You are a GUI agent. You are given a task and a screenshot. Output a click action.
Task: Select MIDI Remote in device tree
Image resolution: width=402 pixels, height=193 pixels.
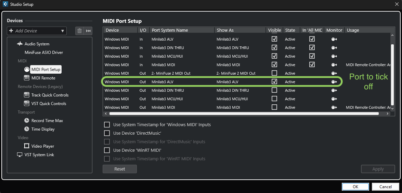(43, 78)
